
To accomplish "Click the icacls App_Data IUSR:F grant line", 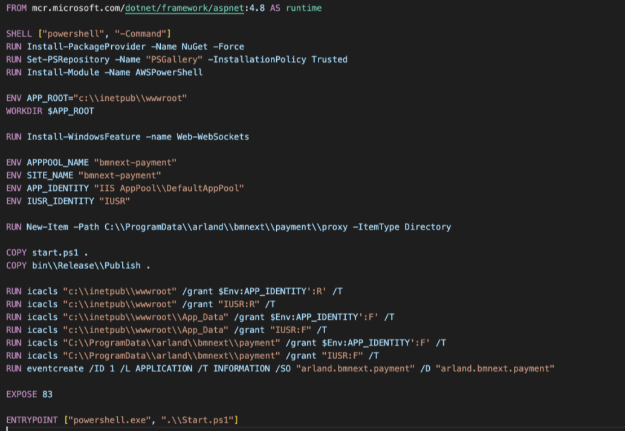I will pyautogui.click(x=181, y=330).
